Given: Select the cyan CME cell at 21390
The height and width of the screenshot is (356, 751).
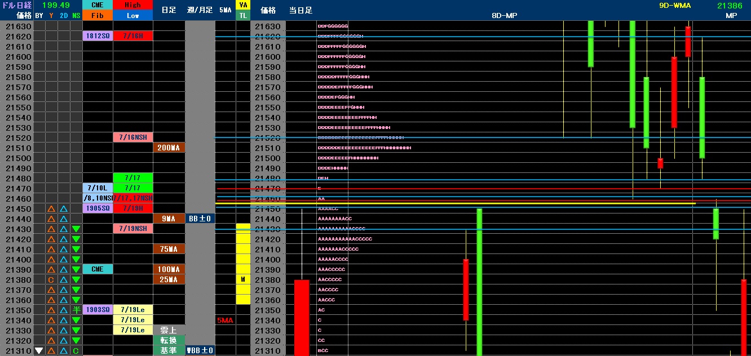Looking at the screenshot, I should 97,270.
